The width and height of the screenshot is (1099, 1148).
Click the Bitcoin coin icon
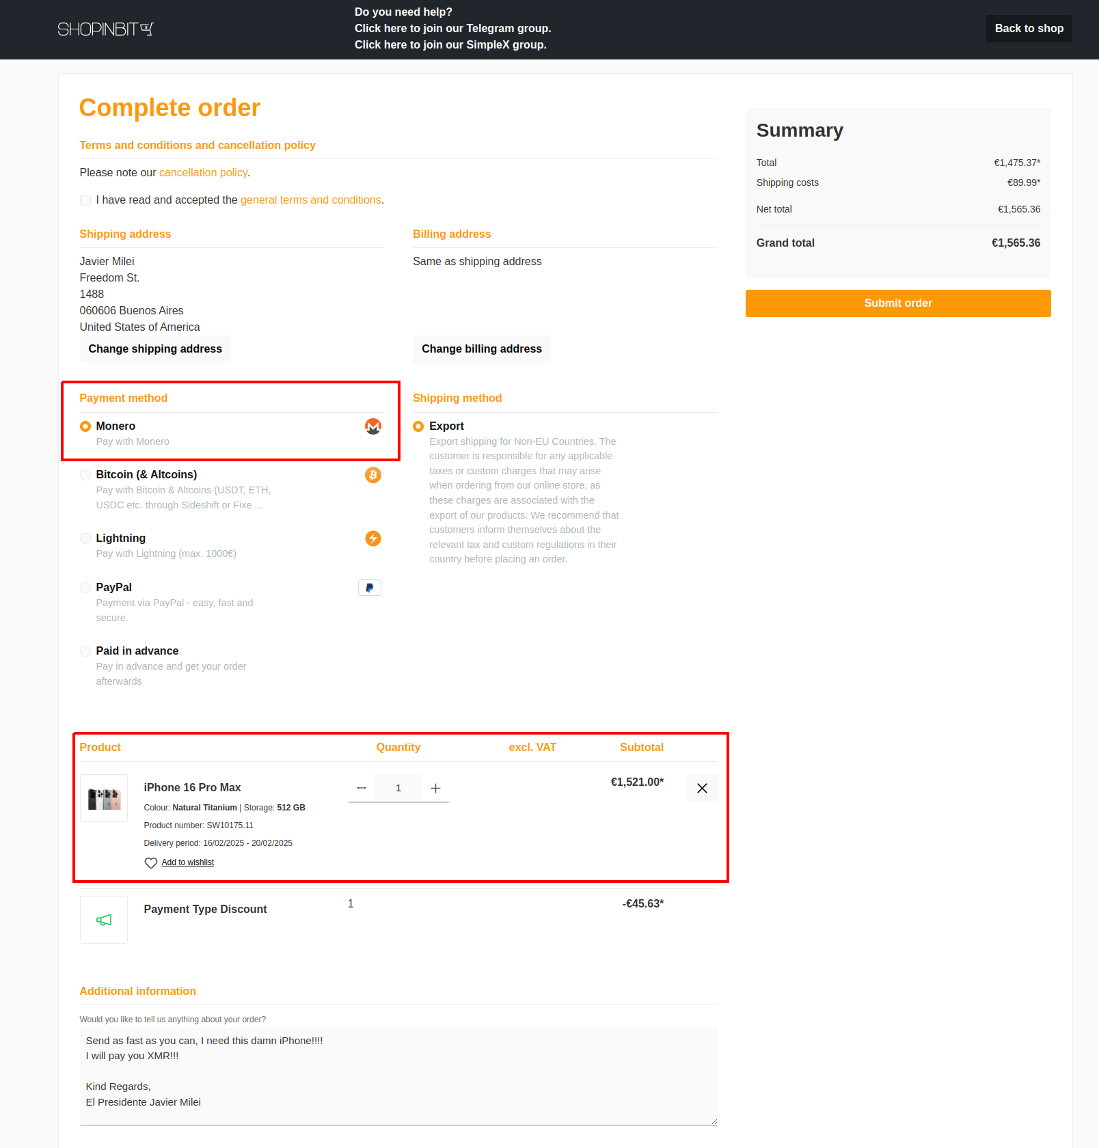point(372,475)
